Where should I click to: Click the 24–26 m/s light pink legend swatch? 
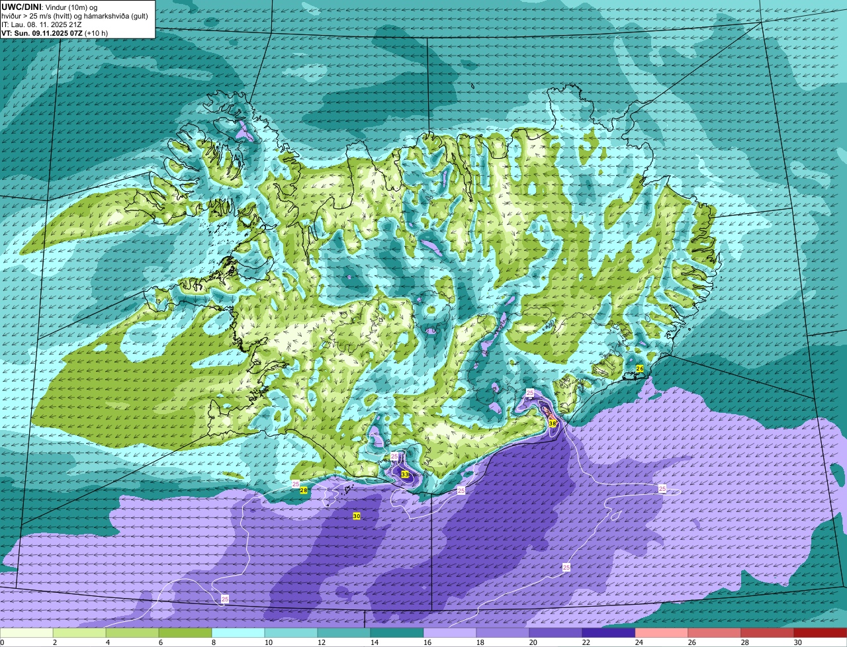tap(662, 632)
